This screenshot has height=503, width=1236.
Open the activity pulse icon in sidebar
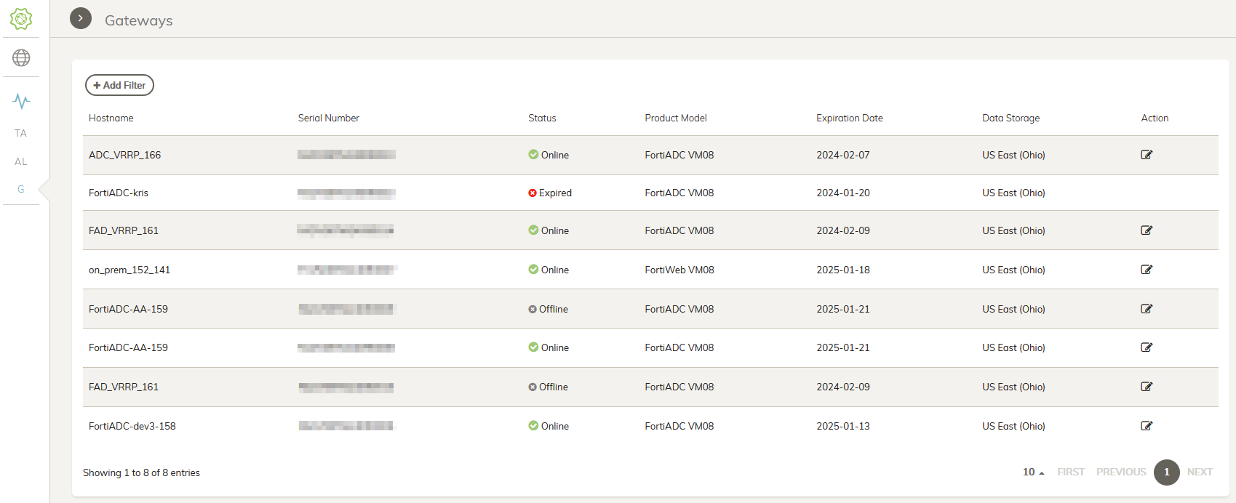(x=21, y=101)
